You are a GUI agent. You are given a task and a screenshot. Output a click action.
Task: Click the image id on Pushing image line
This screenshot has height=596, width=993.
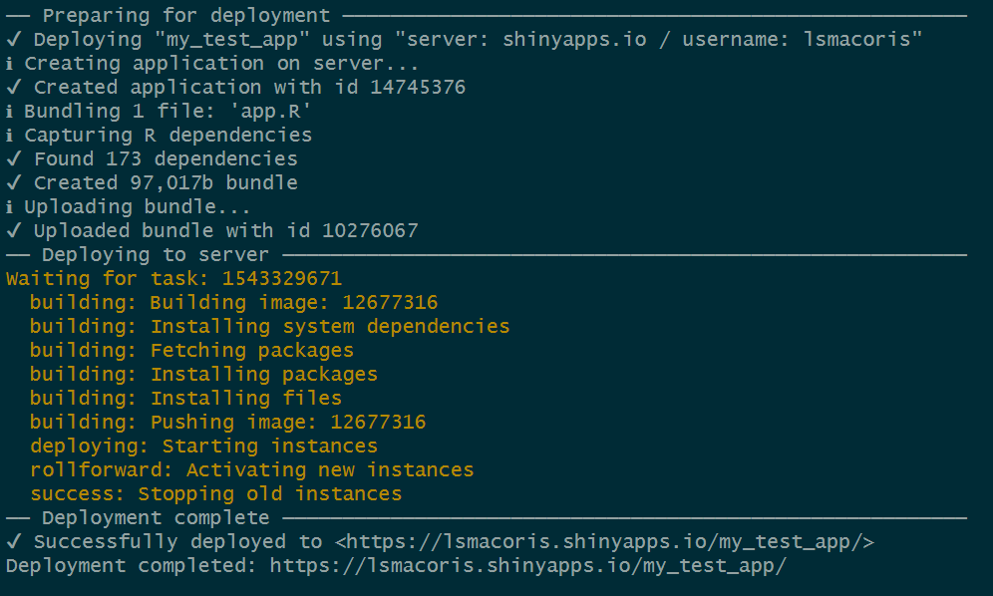coord(378,423)
